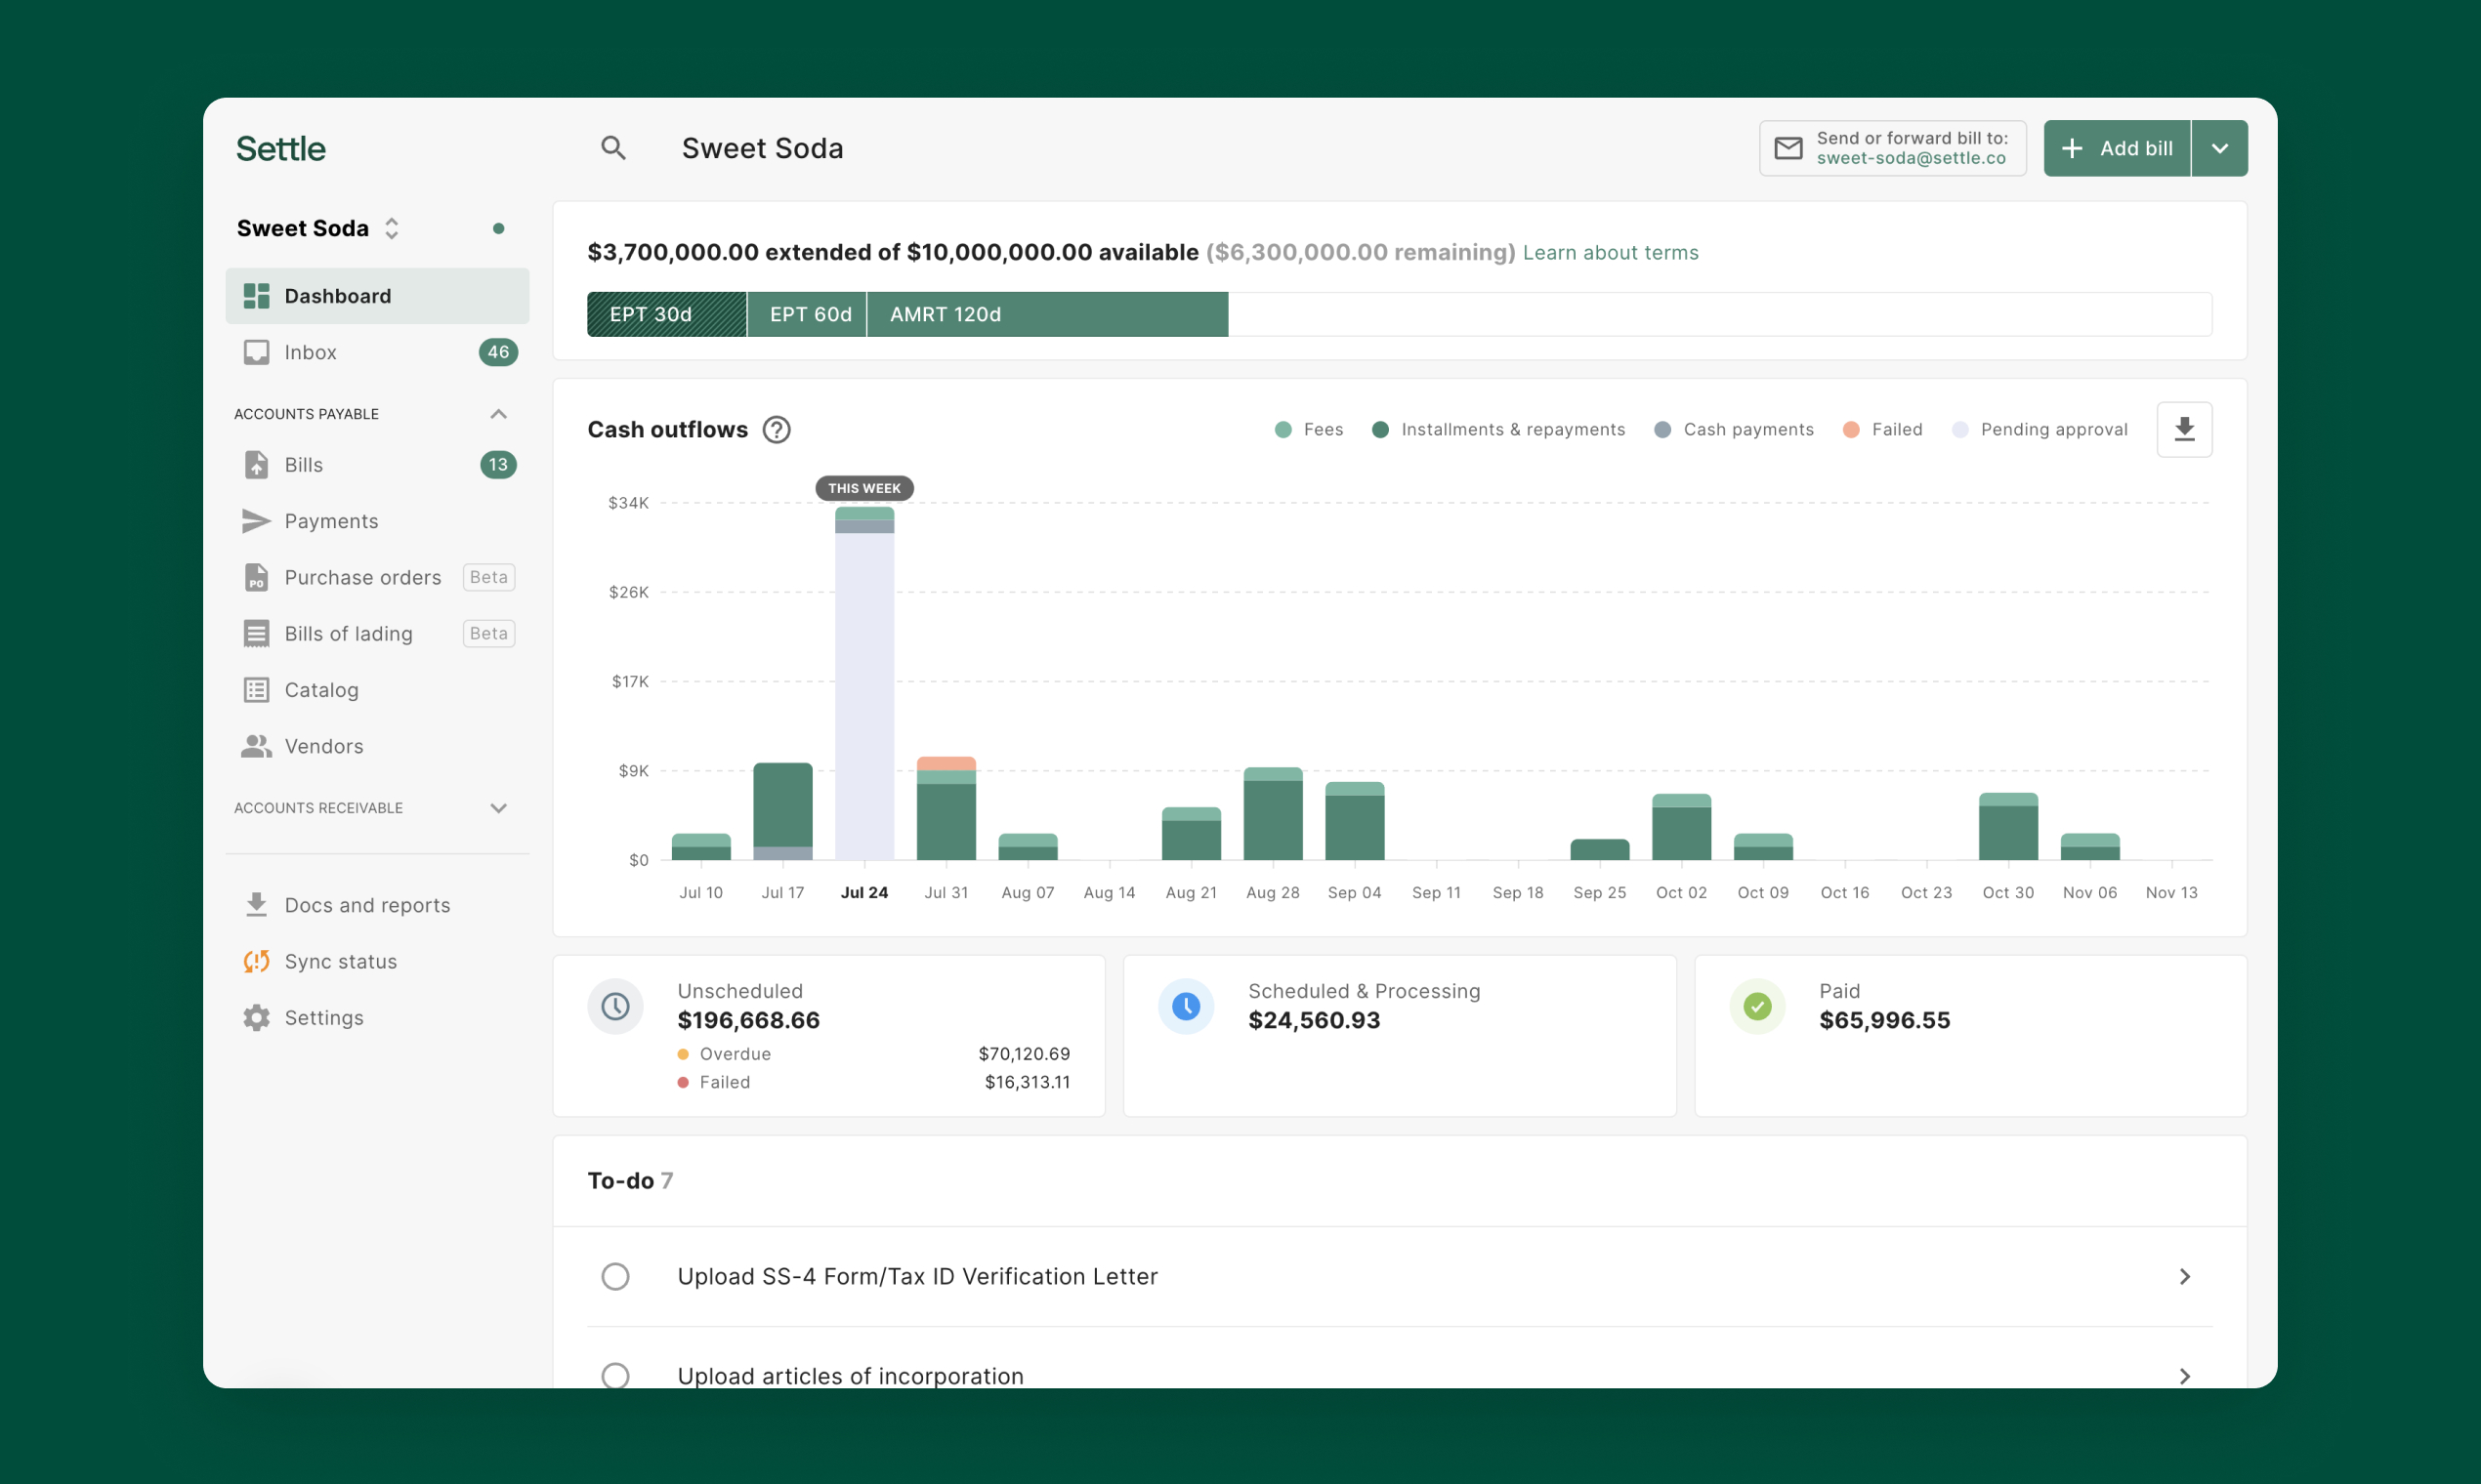Viewport: 2481px width, 1484px height.
Task: Select EPT 30d segment of credit bar
Action: [665, 314]
